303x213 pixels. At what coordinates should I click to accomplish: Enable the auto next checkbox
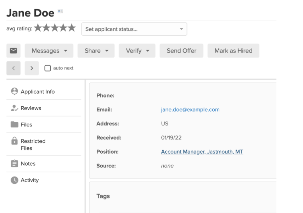point(47,68)
